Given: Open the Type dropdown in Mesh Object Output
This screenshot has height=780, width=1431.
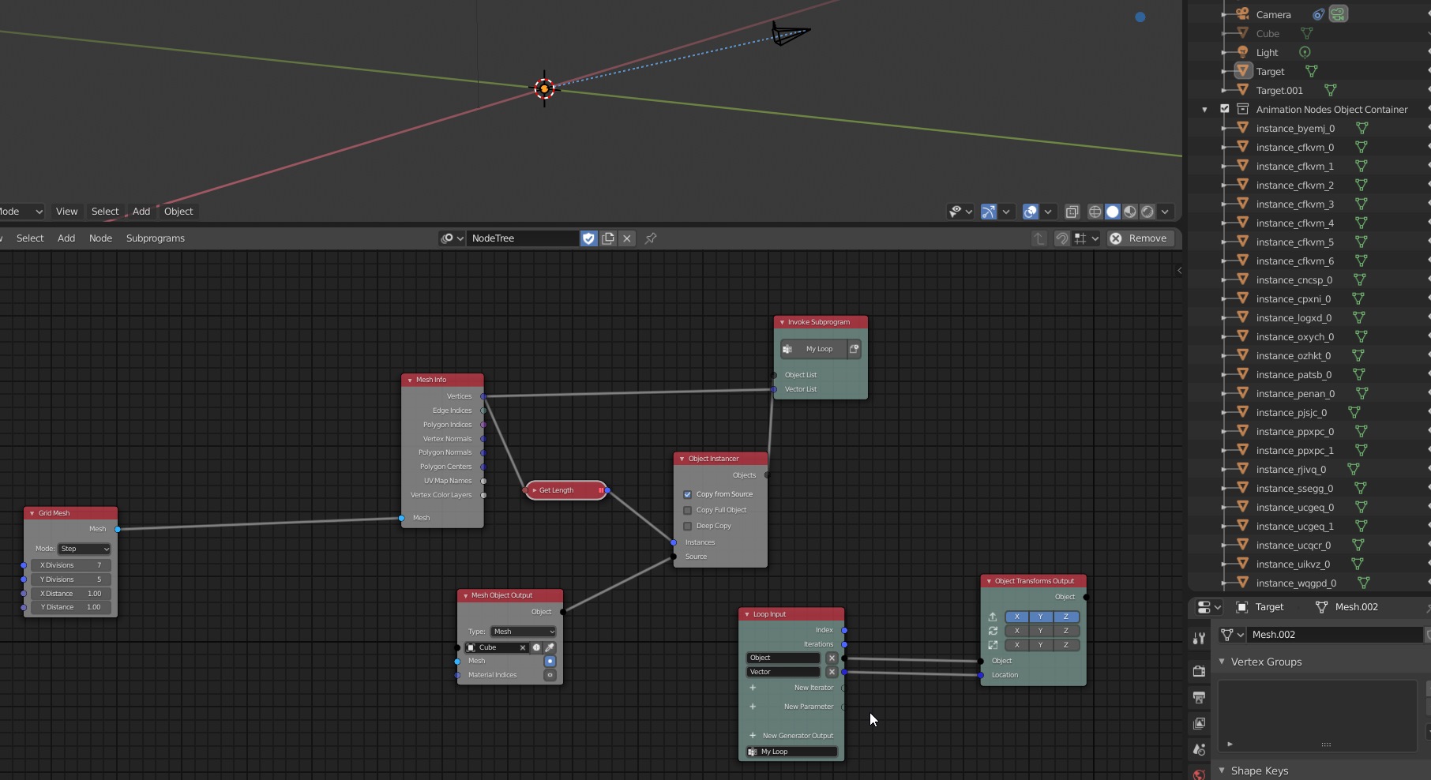Looking at the screenshot, I should click(x=522, y=632).
